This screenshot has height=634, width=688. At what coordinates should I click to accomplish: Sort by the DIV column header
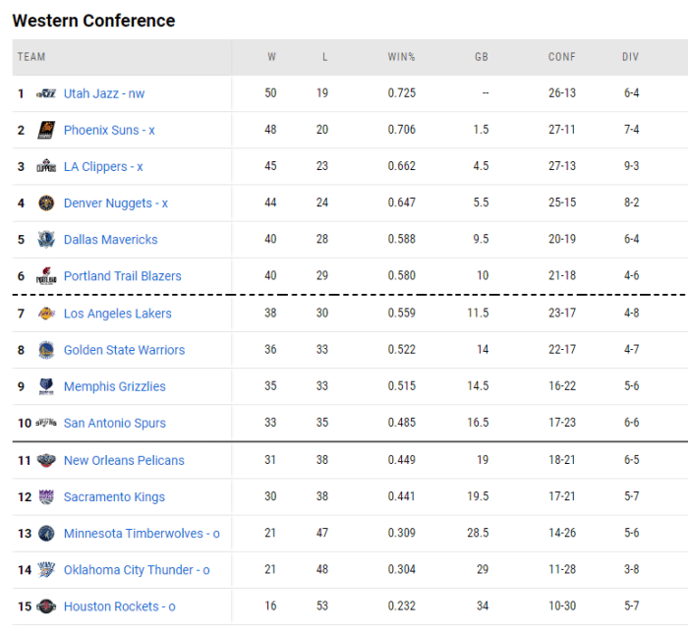click(x=630, y=57)
